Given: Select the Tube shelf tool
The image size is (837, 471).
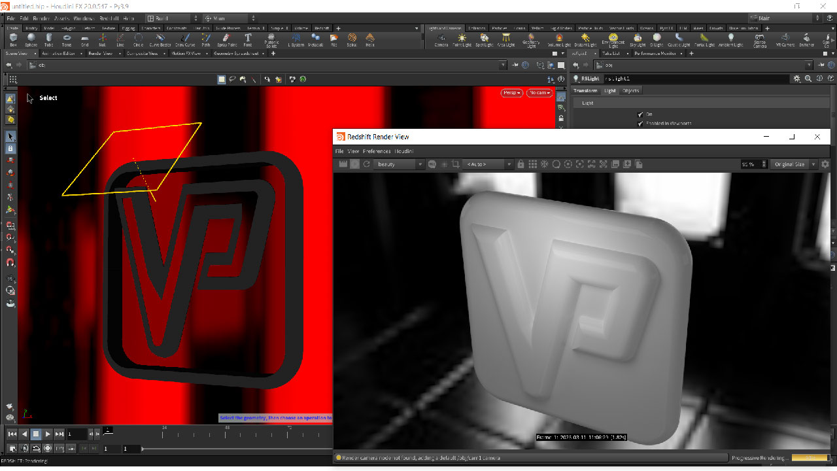Looking at the screenshot, I should coord(49,41).
